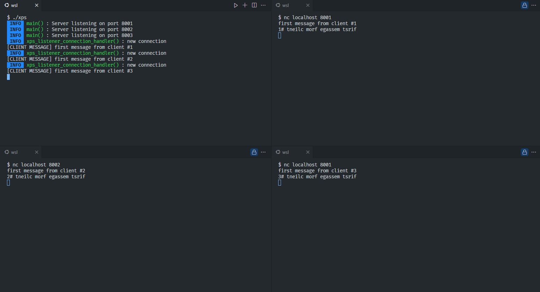This screenshot has height=292, width=540.
Task: Click "$ nc localhost 8002" command
Action: click(34, 165)
